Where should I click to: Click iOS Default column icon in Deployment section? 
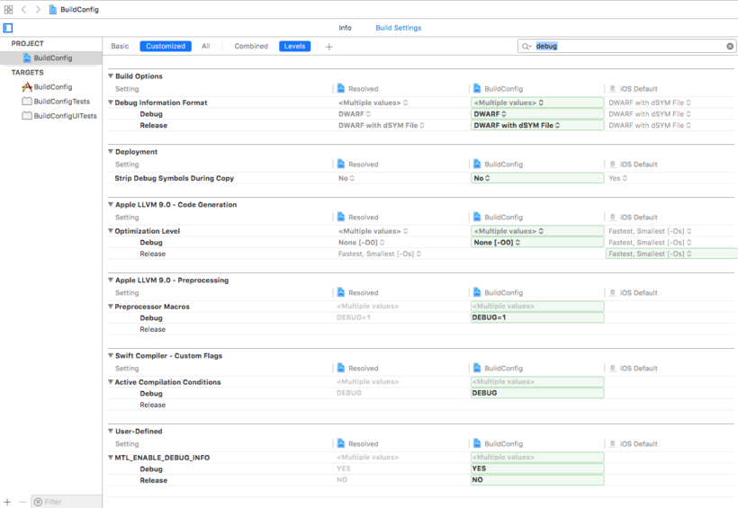[x=612, y=165]
